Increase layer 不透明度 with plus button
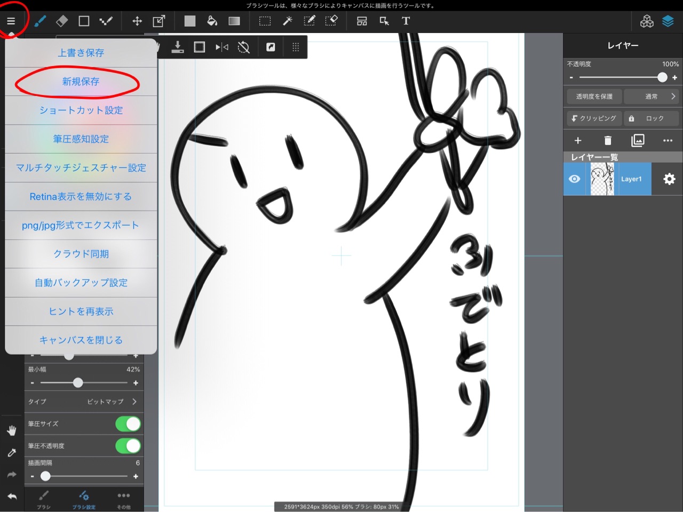The image size is (683, 512). point(674,77)
